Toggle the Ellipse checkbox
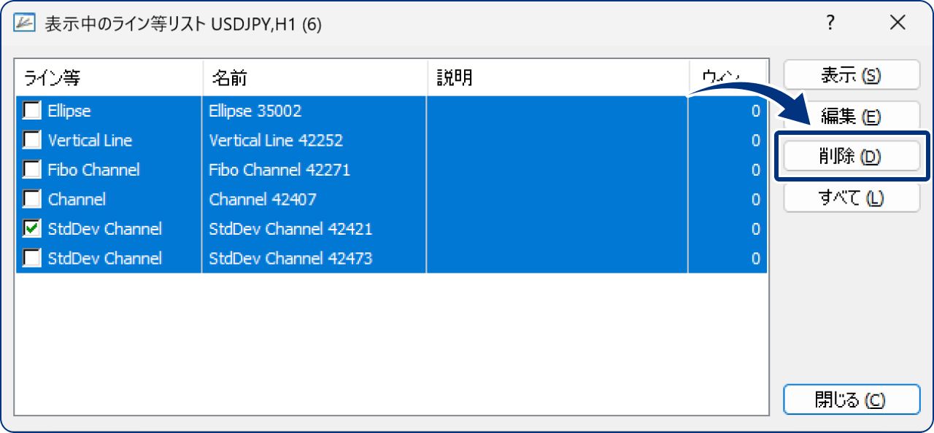Image resolution: width=934 pixels, height=433 pixels. 32,111
